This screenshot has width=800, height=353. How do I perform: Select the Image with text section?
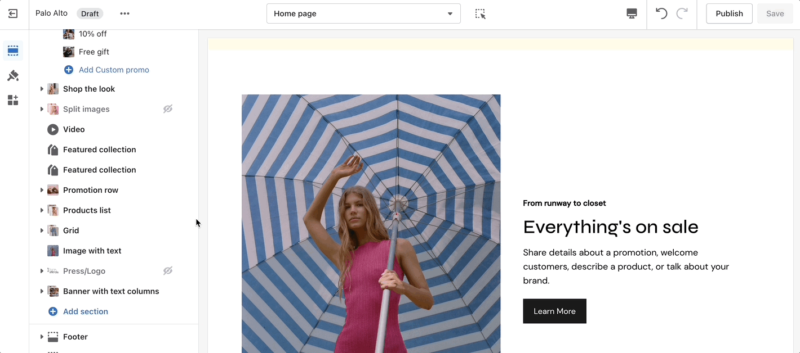pyautogui.click(x=92, y=251)
